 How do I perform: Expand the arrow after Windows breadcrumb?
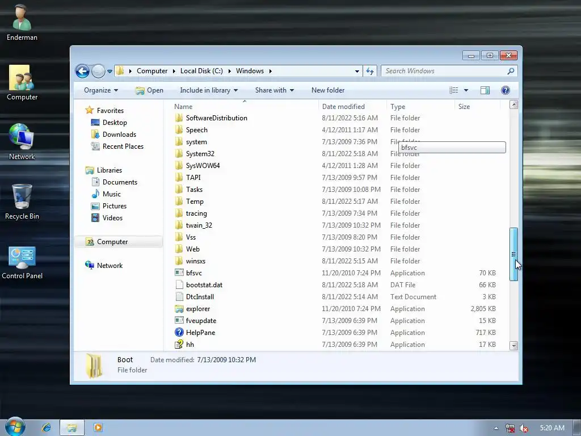[271, 71]
